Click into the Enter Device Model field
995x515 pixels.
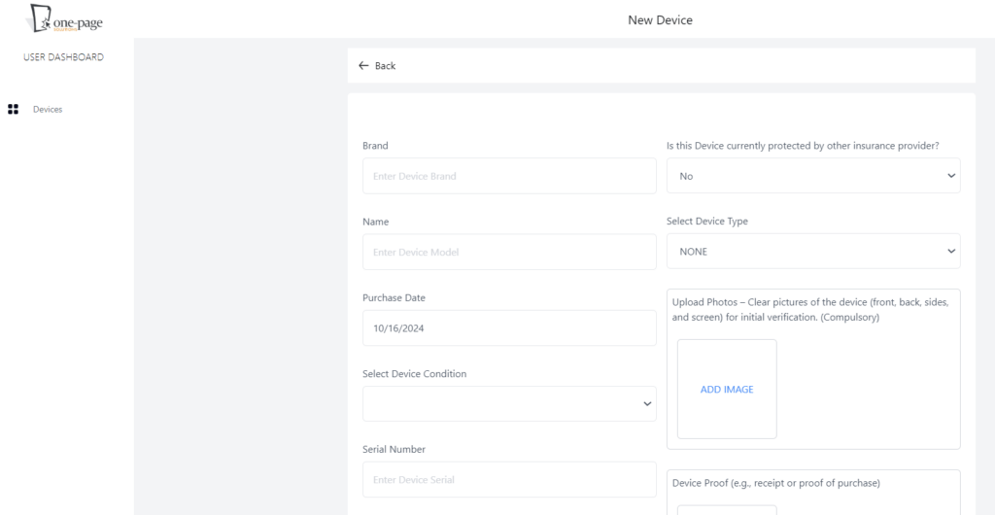click(x=508, y=252)
